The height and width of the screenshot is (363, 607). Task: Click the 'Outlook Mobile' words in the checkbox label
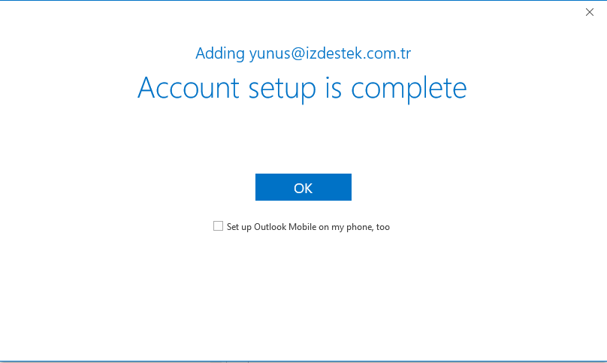[x=285, y=227]
